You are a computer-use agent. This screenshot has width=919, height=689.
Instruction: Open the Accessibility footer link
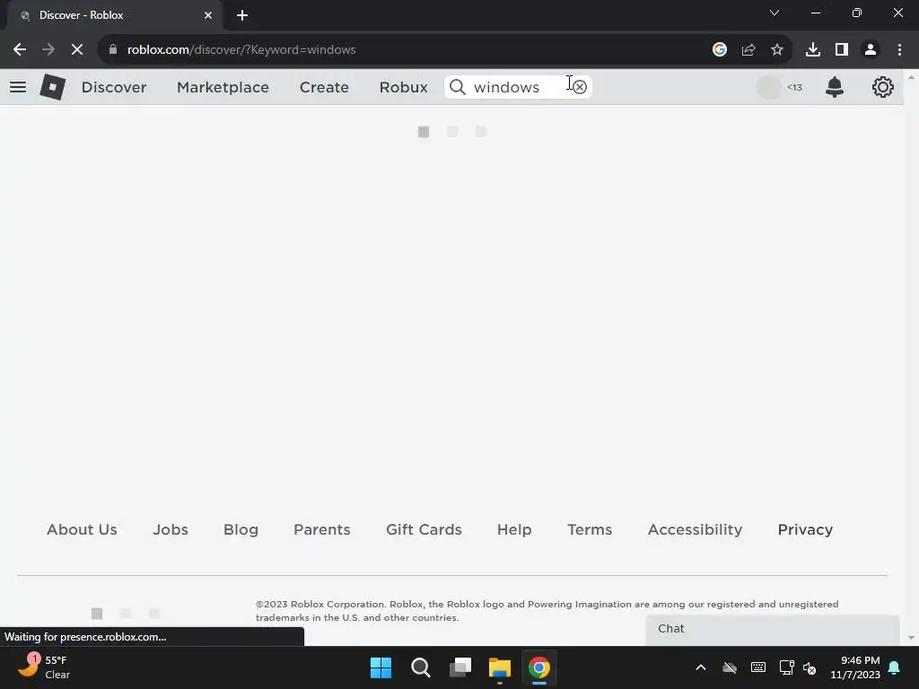pyautogui.click(x=696, y=529)
